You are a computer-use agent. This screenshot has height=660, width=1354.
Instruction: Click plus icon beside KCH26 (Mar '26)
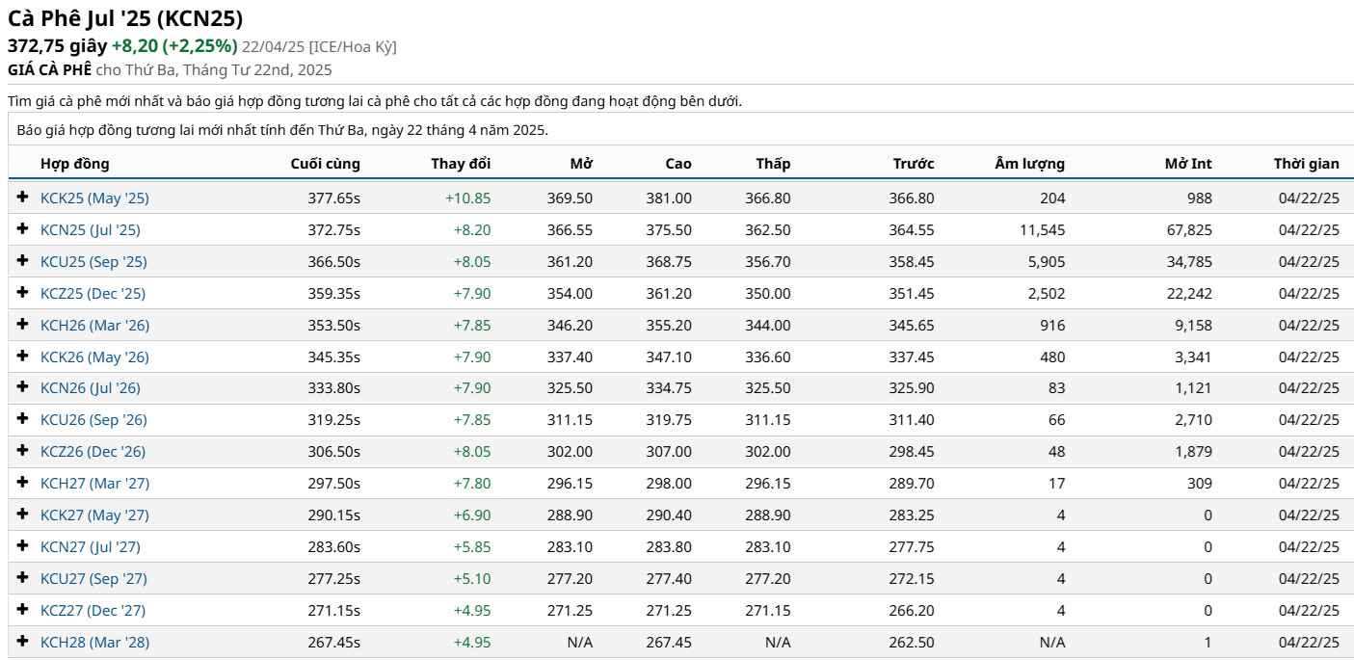click(23, 325)
